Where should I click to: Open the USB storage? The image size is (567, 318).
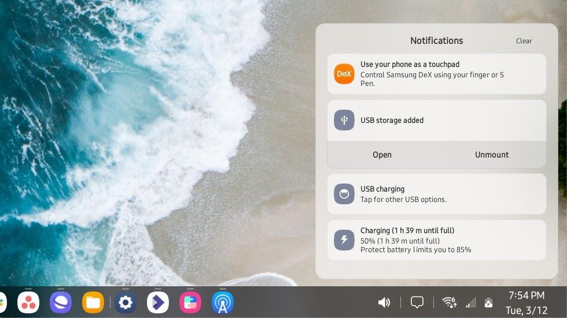382,155
